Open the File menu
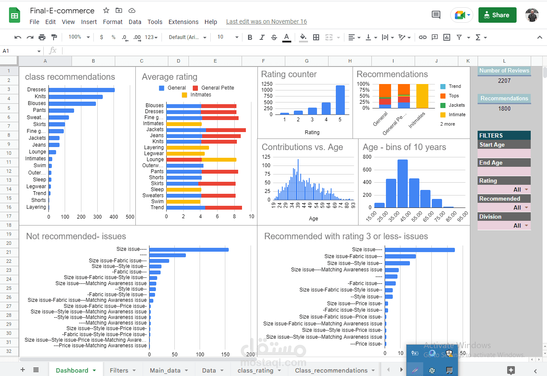 click(x=34, y=22)
